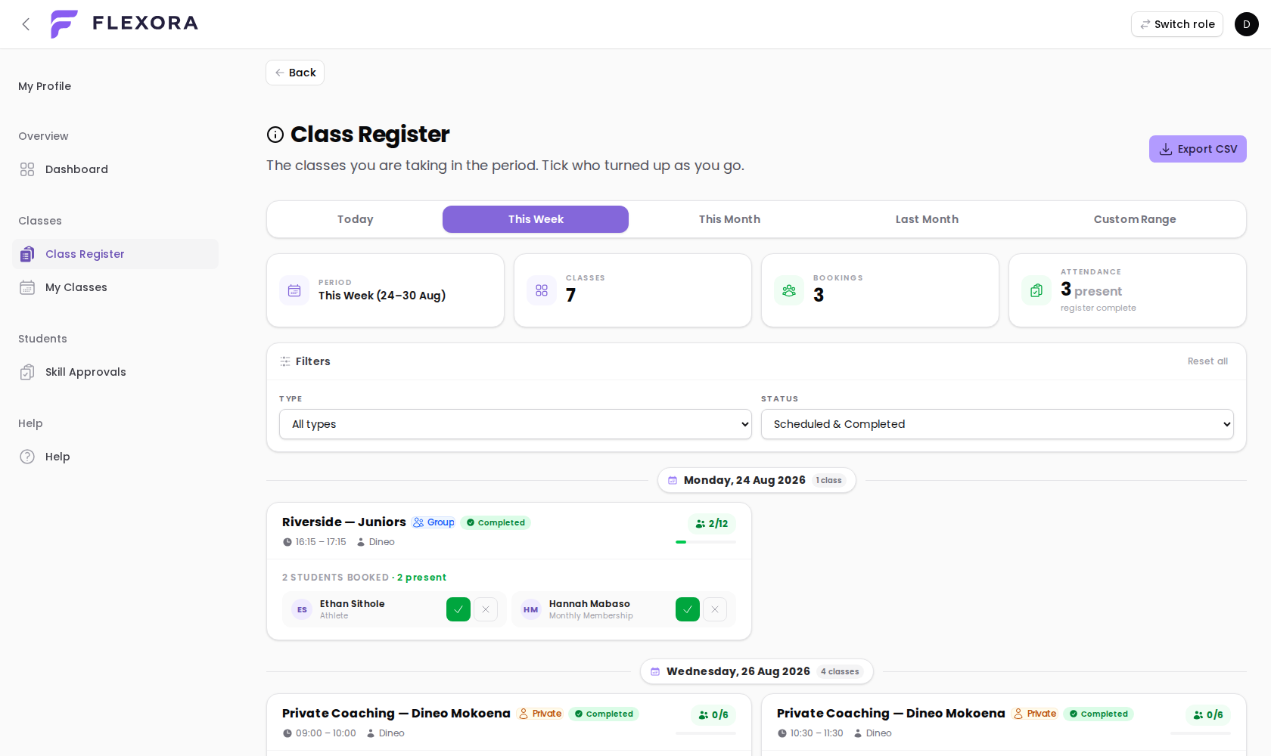Image resolution: width=1271 pixels, height=756 pixels.
Task: Select the Today tab
Action: (356, 219)
